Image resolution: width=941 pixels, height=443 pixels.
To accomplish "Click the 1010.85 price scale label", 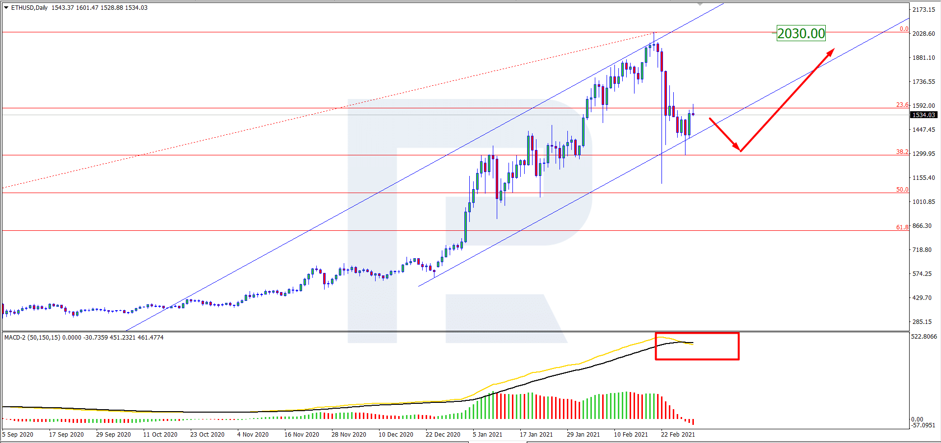I will (924, 202).
